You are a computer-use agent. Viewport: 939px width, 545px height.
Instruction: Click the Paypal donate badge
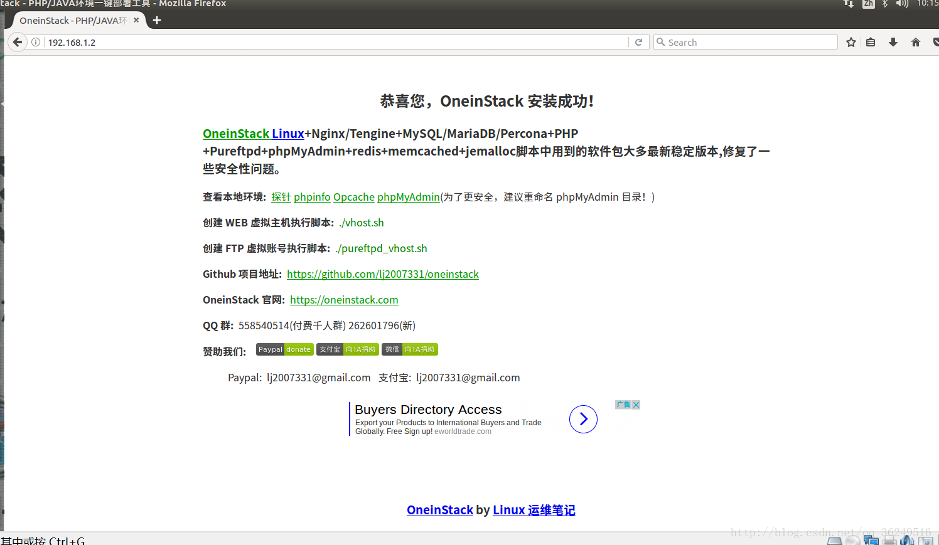284,349
